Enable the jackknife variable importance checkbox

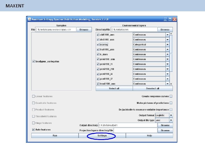[x=171, y=110]
